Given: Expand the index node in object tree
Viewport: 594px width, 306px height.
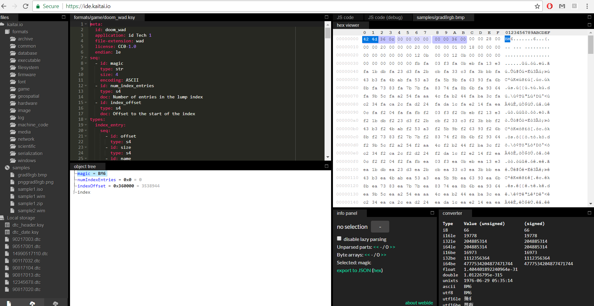Looking at the screenshot, I should (x=75, y=192).
